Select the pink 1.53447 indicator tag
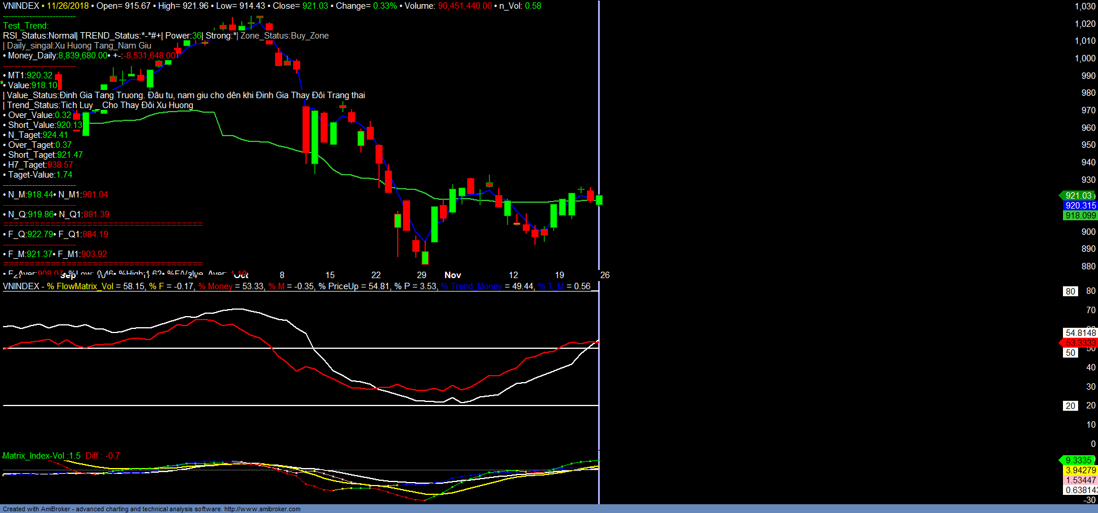The height and width of the screenshot is (513, 1098). tap(1080, 480)
